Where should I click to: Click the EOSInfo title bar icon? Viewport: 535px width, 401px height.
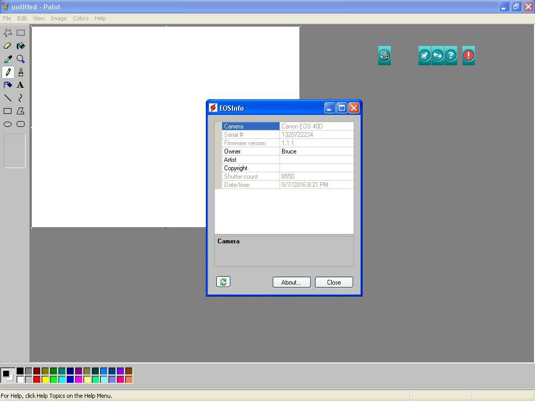click(213, 108)
